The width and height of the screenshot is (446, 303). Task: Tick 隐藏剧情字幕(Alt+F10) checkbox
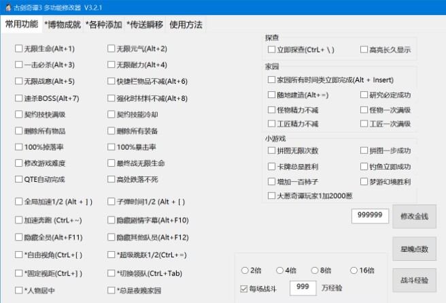pyautogui.click(x=112, y=220)
